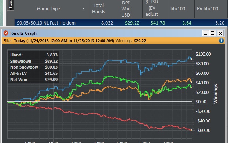This screenshot has width=228, height=143.
Task: Click the bb/100 column header
Action: [x=178, y=9]
